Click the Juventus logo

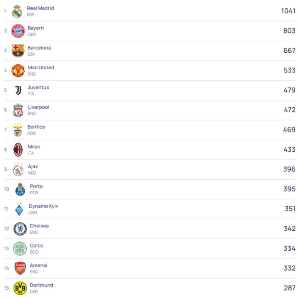click(x=18, y=90)
